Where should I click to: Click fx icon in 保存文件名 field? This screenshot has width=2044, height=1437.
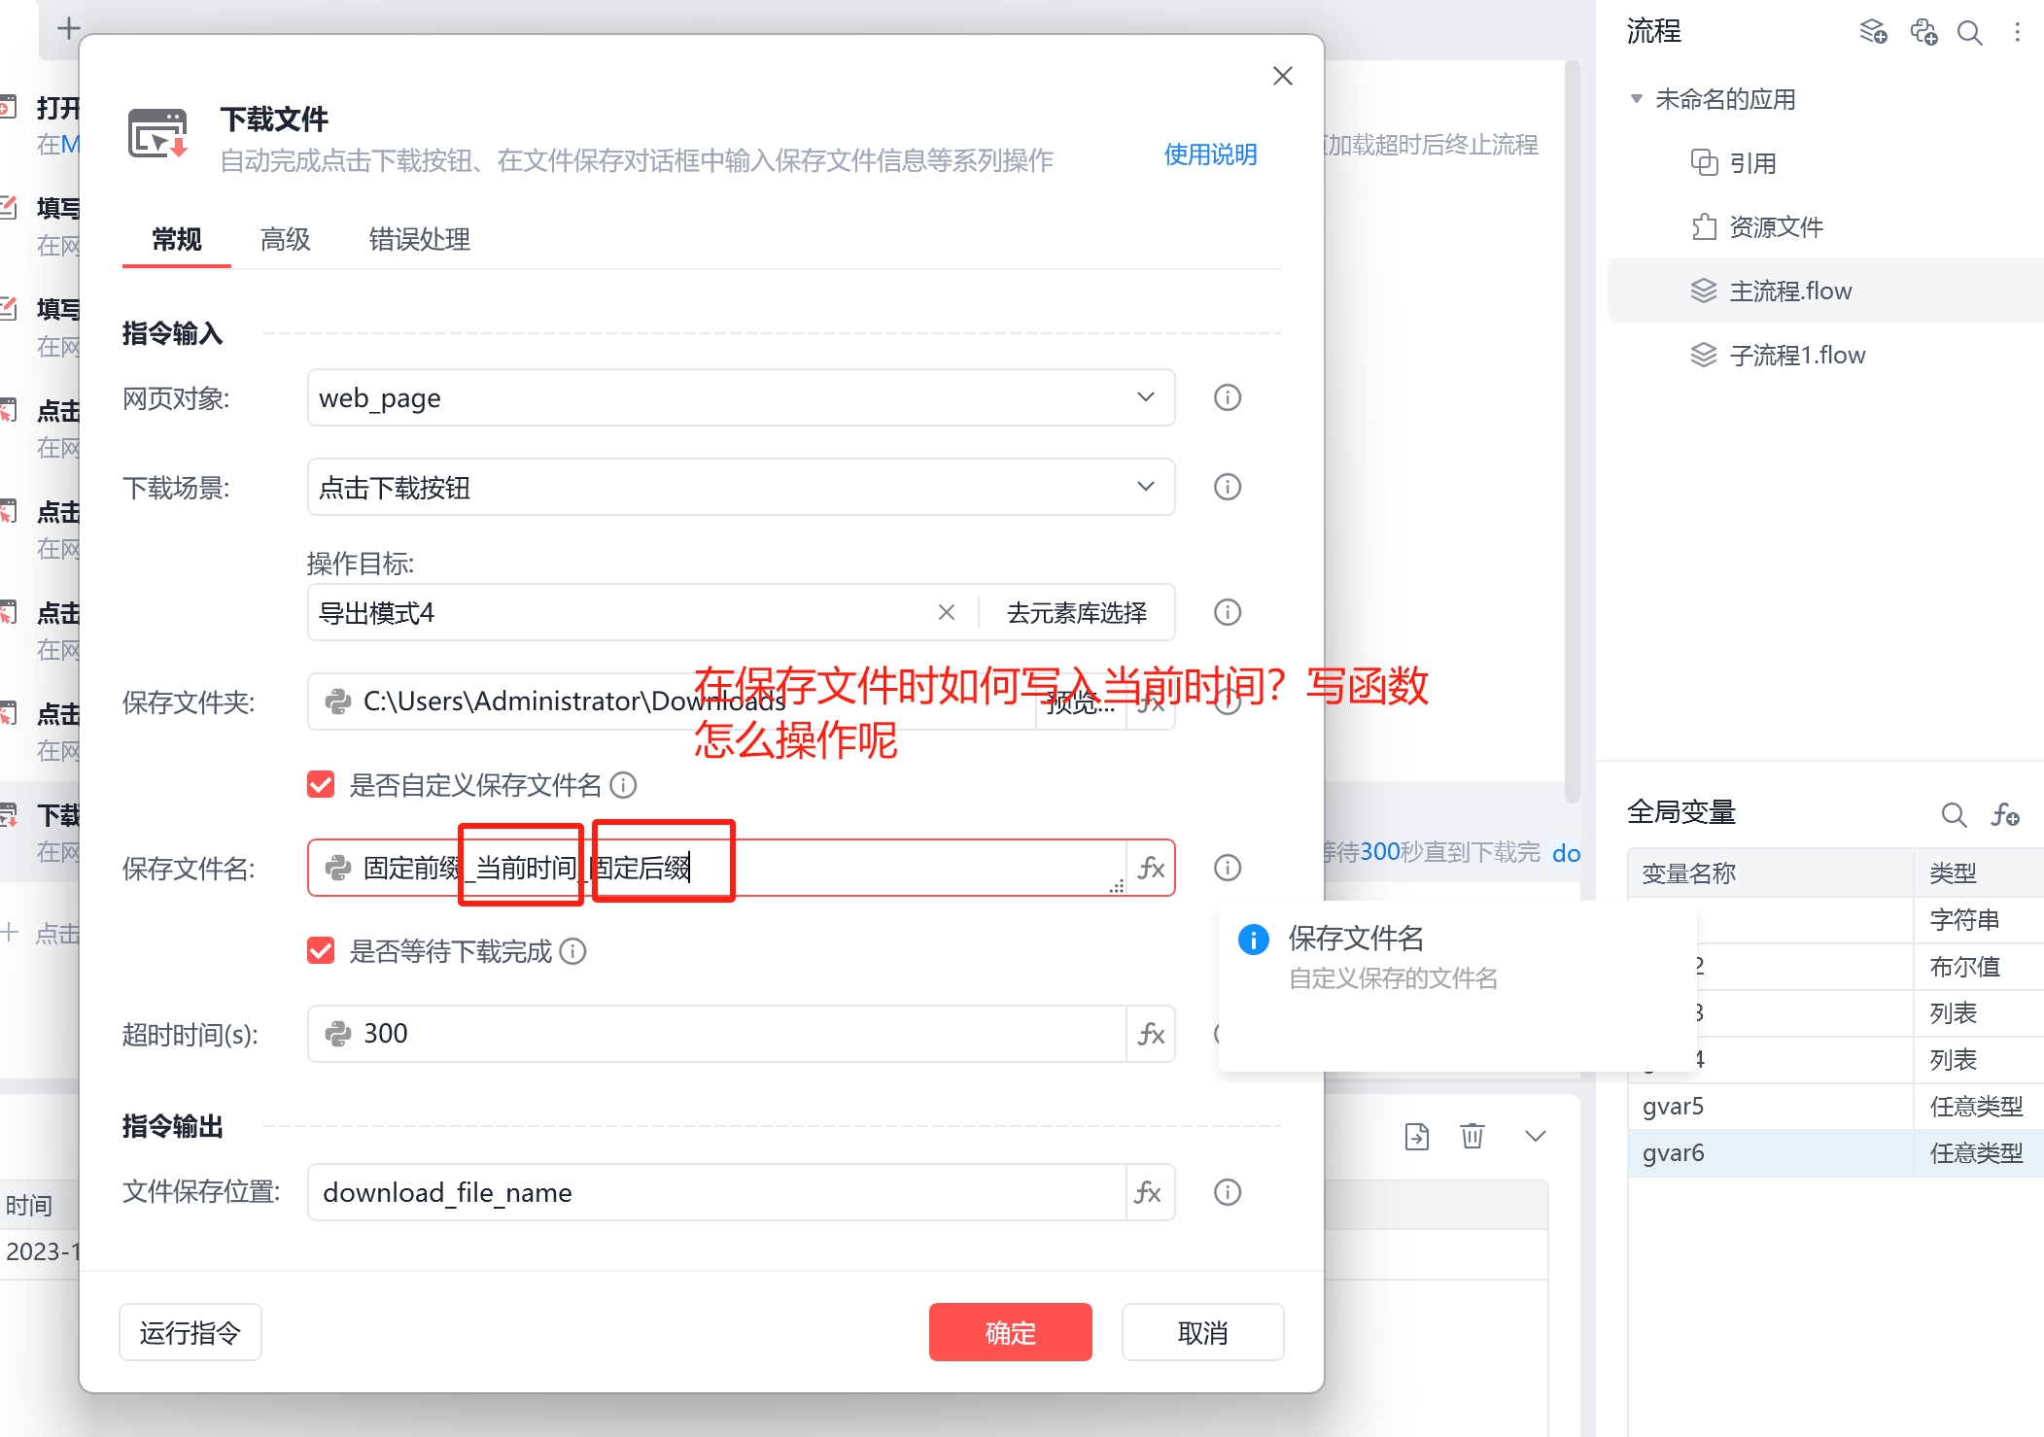(x=1151, y=868)
